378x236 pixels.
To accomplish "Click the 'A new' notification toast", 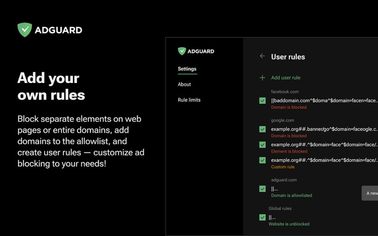I will (x=370, y=193).
